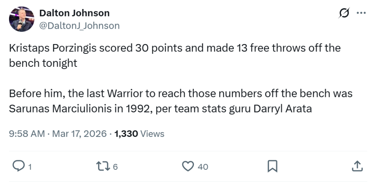
Task: Click the word Views beside the count
Action: pyautogui.click(x=152, y=134)
